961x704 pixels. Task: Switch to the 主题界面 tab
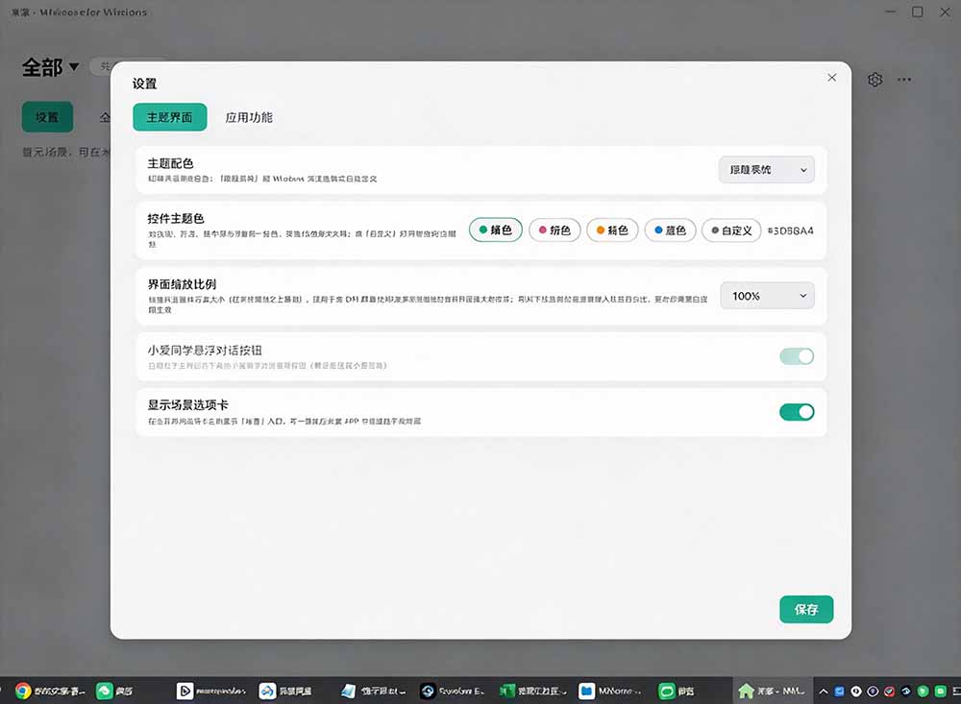[x=170, y=117]
